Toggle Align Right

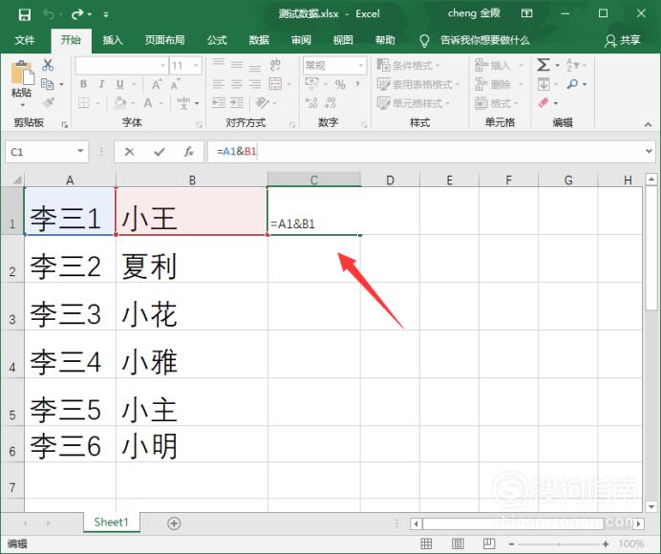255,84
